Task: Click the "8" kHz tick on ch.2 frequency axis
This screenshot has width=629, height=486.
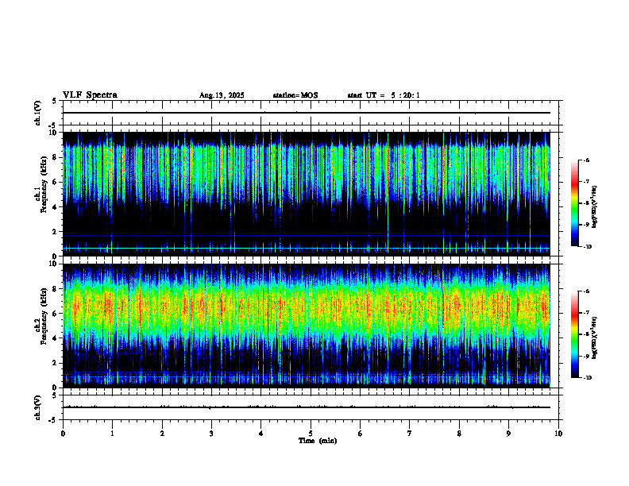Action: (x=56, y=289)
